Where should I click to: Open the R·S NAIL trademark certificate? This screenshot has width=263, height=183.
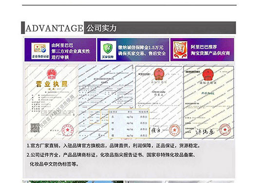click(x=208, y=102)
